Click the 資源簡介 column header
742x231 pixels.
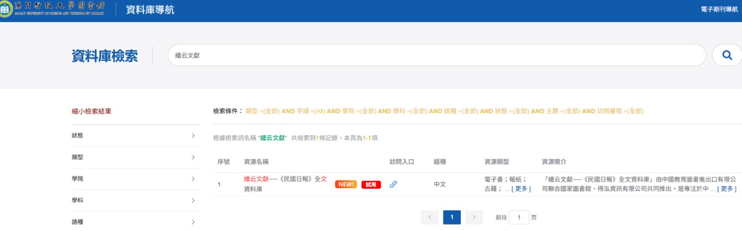tap(554, 162)
